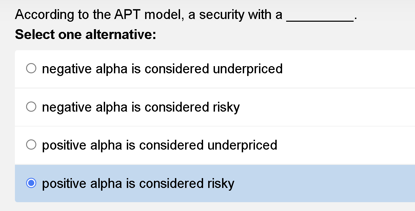415x211 pixels.
Task: Choose answer 'positive alpha is considered underpriced'
Action: coord(159,145)
